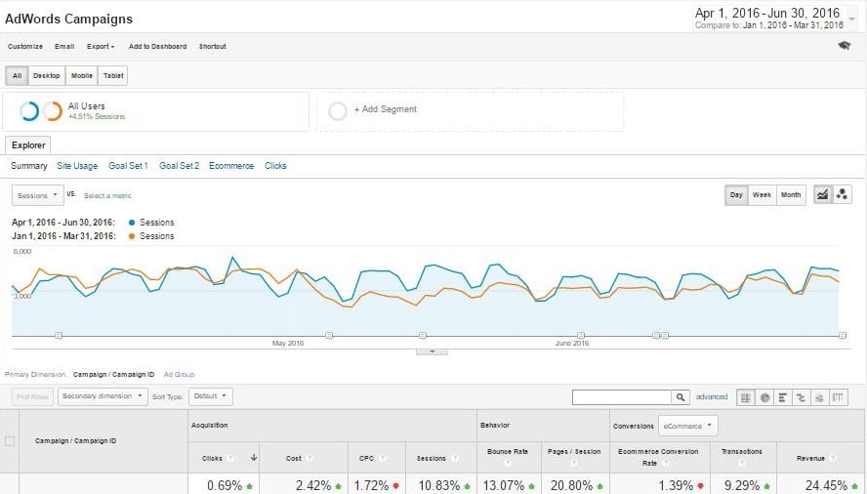
Task: Open the Secondary dimension dropdown
Action: pyautogui.click(x=103, y=396)
